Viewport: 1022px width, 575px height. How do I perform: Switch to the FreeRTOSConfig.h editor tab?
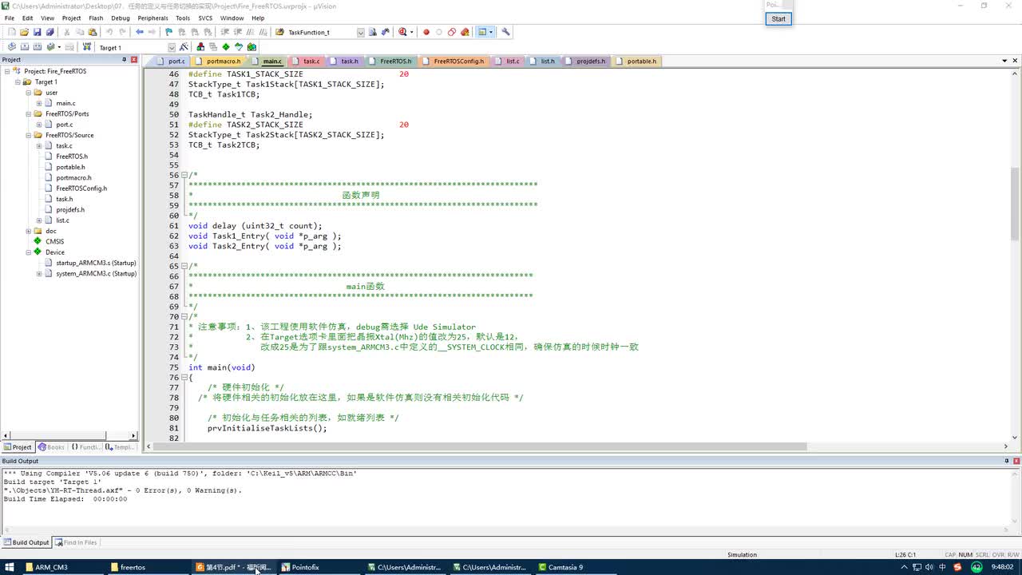(454, 61)
